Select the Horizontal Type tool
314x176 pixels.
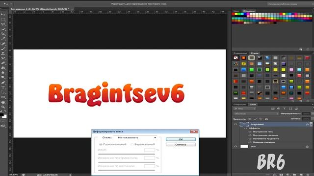[x=3, y=87]
